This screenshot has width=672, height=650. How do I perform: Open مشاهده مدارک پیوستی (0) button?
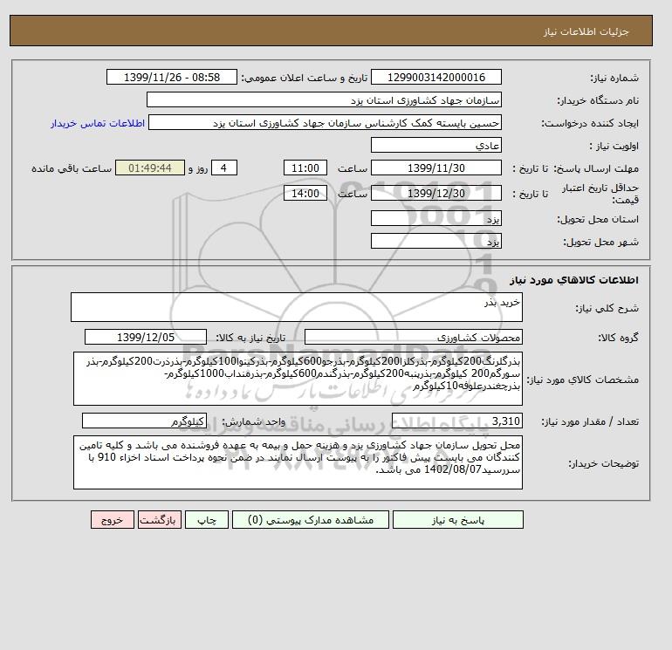(x=311, y=520)
